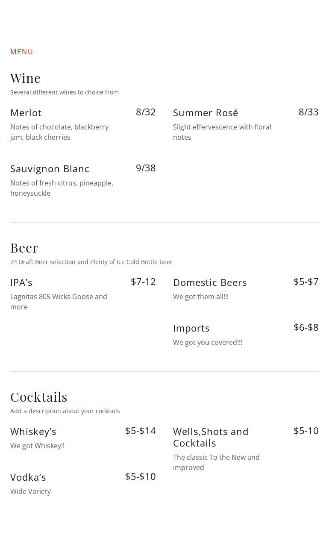This screenshot has width=329, height=538.
Task: Click the Merlot menu item title
Action: (x=26, y=113)
